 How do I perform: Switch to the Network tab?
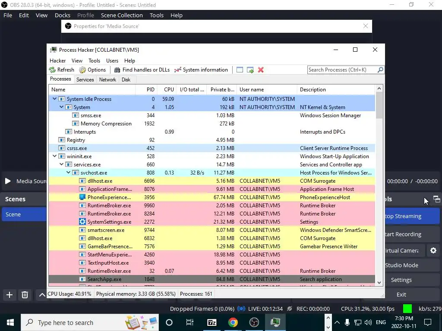107,80
